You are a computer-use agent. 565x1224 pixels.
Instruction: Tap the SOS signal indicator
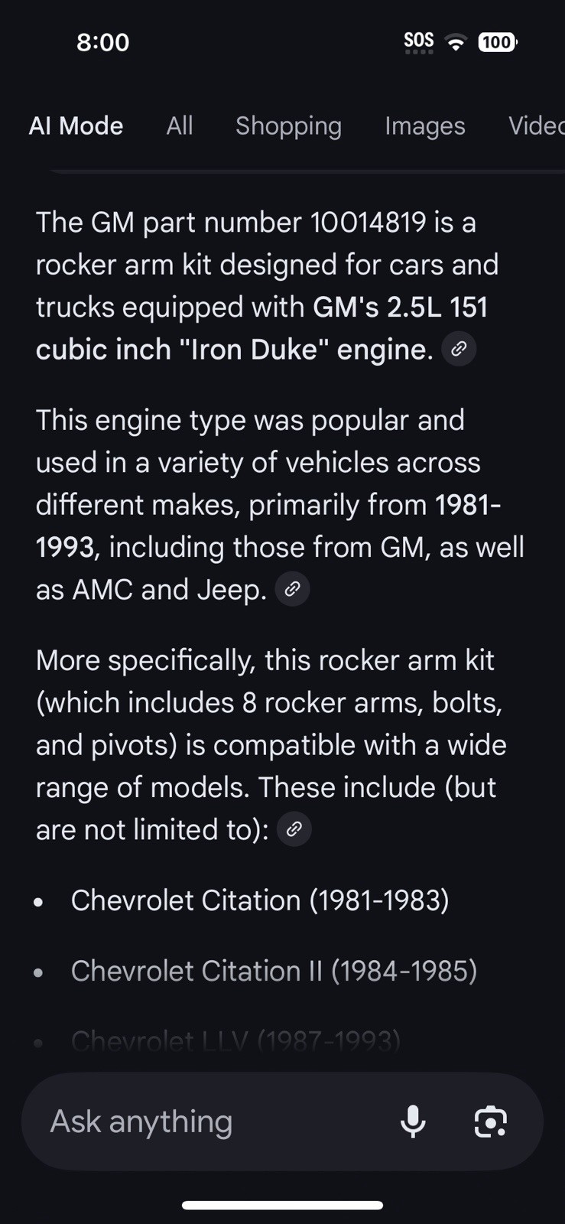418,43
